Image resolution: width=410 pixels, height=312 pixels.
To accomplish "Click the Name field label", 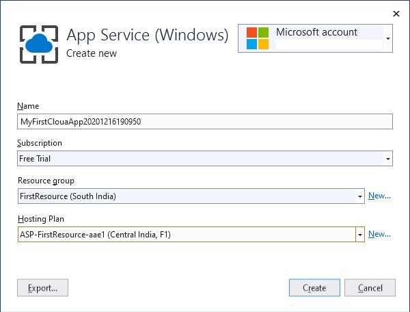I will [28, 106].
